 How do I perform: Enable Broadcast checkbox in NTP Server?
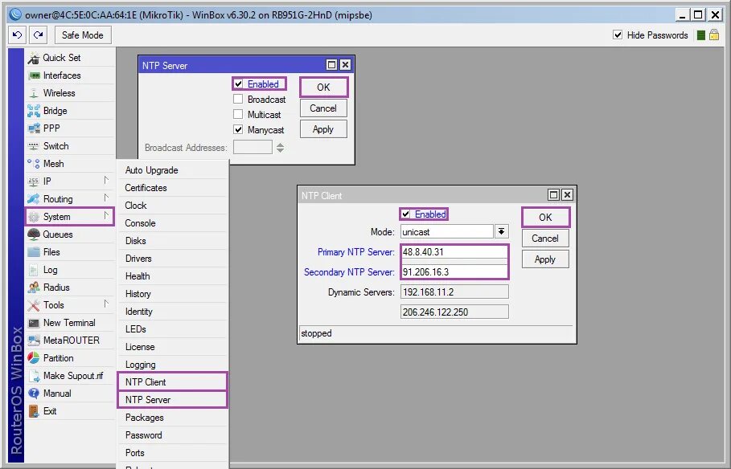(x=238, y=100)
